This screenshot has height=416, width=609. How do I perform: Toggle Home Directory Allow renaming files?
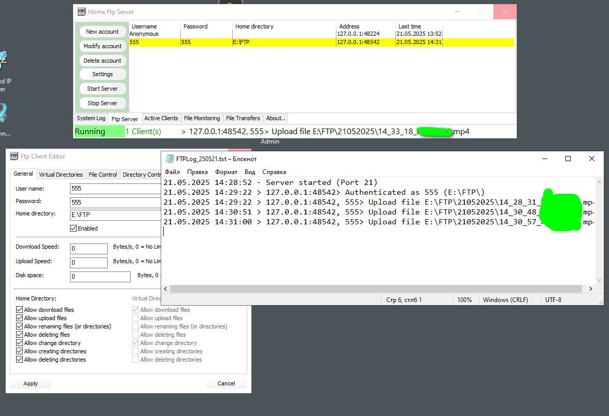click(19, 326)
